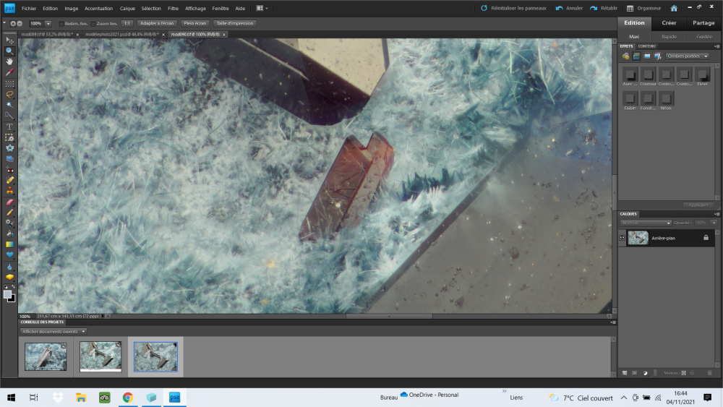This screenshot has height=407, width=723.
Task: Click the Eyedropper tool
Action: 10,72
